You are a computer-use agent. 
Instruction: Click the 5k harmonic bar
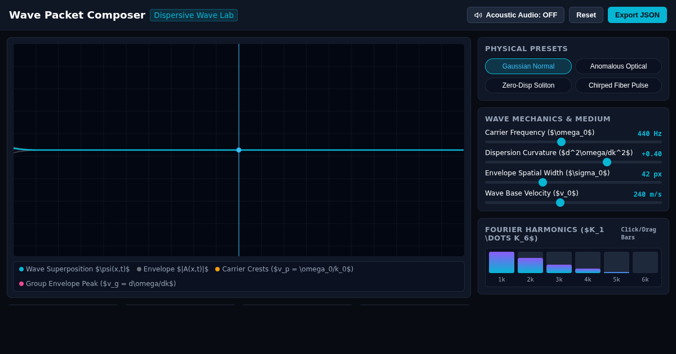pyautogui.click(x=616, y=262)
